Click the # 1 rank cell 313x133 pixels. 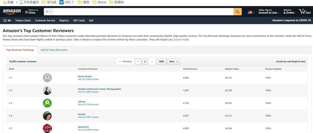coord(11,78)
